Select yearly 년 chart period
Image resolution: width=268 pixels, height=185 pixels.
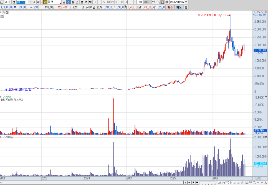(x=77, y=2)
